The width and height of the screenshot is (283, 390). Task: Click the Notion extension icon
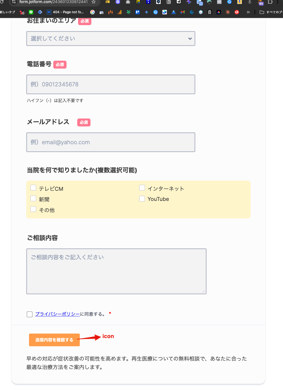pos(169,2)
